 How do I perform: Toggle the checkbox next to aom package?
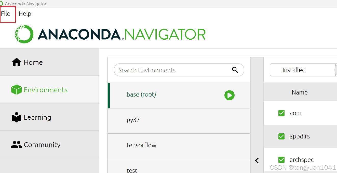point(281,113)
